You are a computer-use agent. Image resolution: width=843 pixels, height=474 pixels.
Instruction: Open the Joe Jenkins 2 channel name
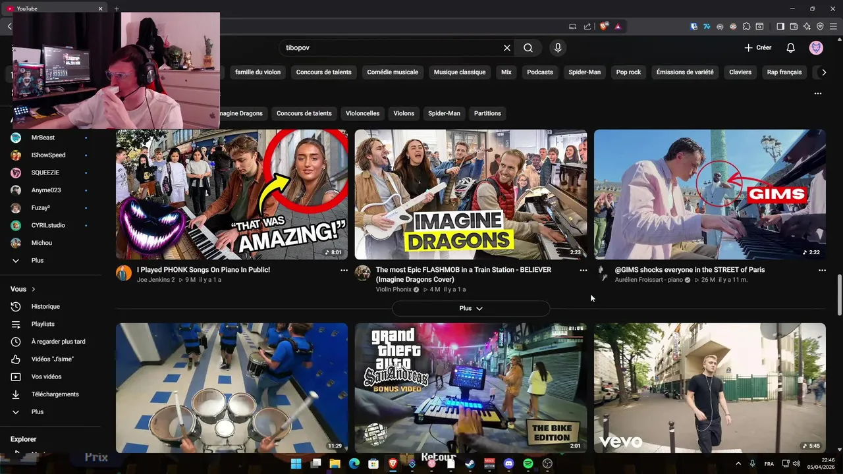[x=156, y=280]
